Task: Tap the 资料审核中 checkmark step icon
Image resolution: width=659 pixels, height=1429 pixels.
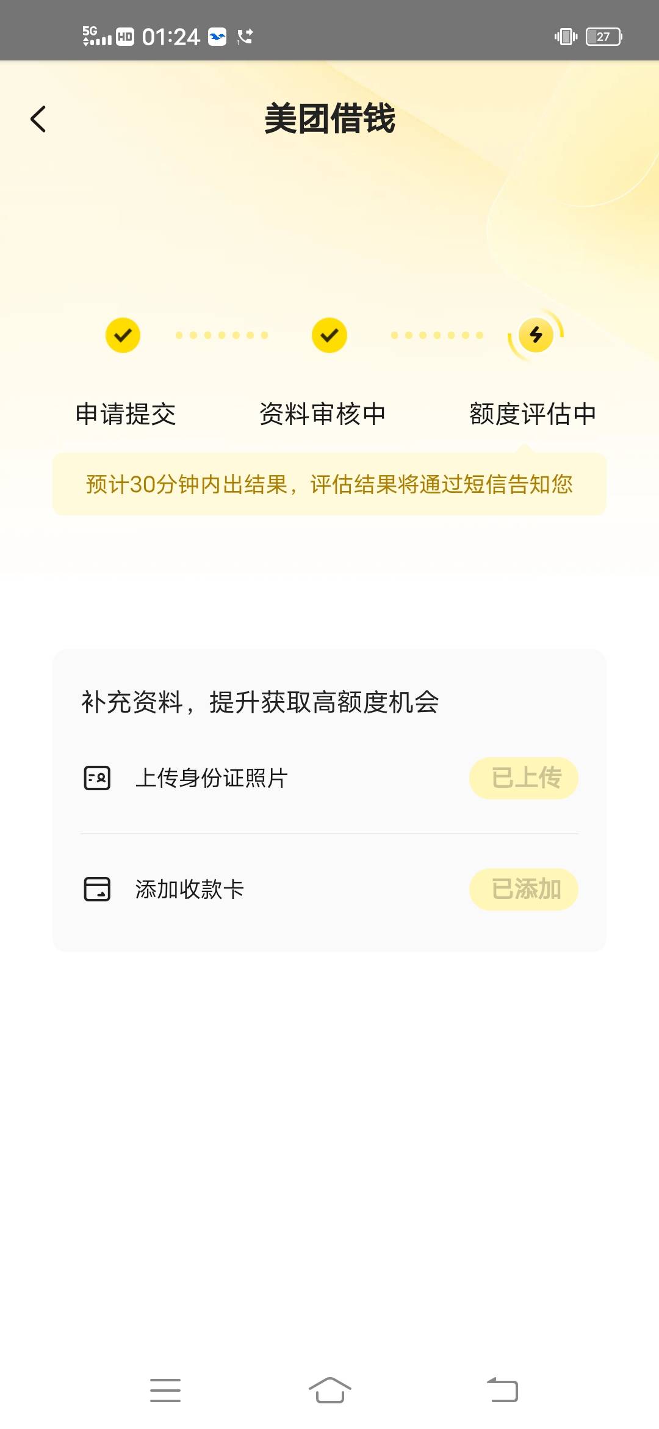Action: click(x=329, y=335)
